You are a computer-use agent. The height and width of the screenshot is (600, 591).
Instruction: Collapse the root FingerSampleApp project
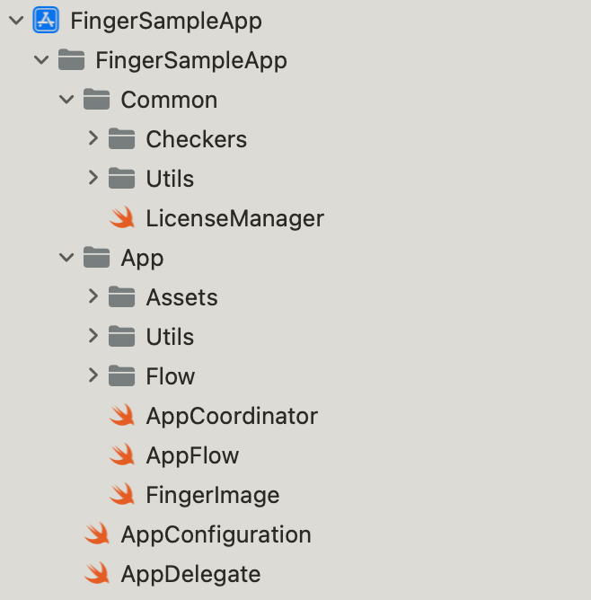coord(16,21)
